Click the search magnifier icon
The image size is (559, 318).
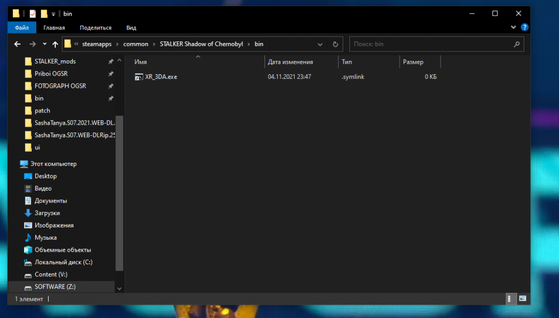click(x=517, y=44)
